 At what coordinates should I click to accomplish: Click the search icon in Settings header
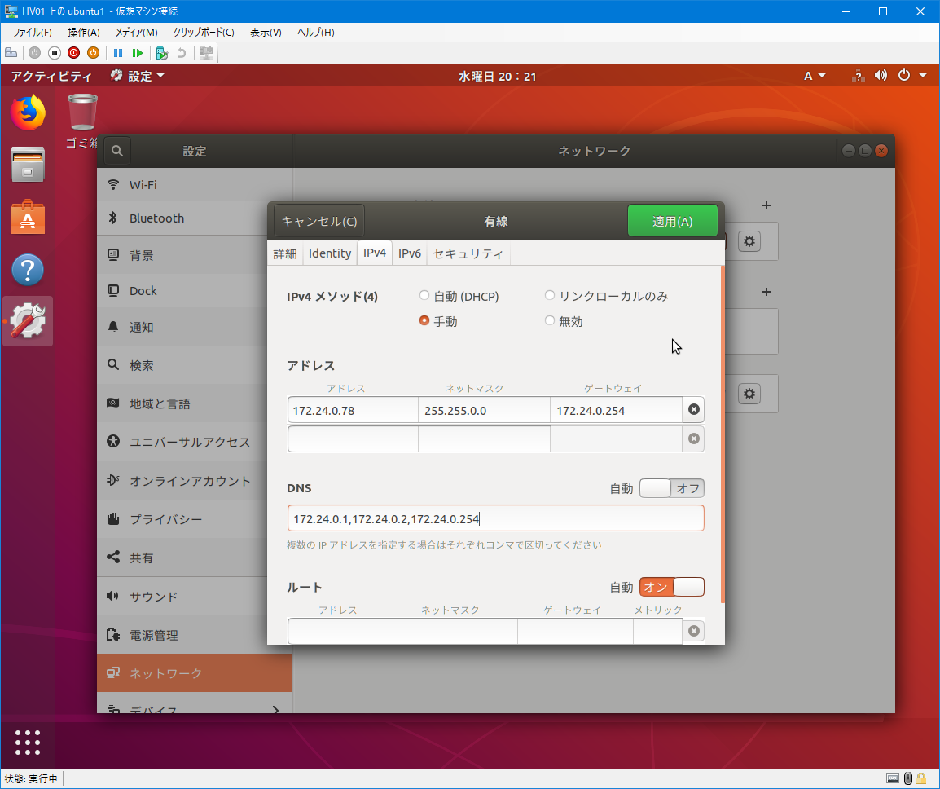[x=117, y=151]
